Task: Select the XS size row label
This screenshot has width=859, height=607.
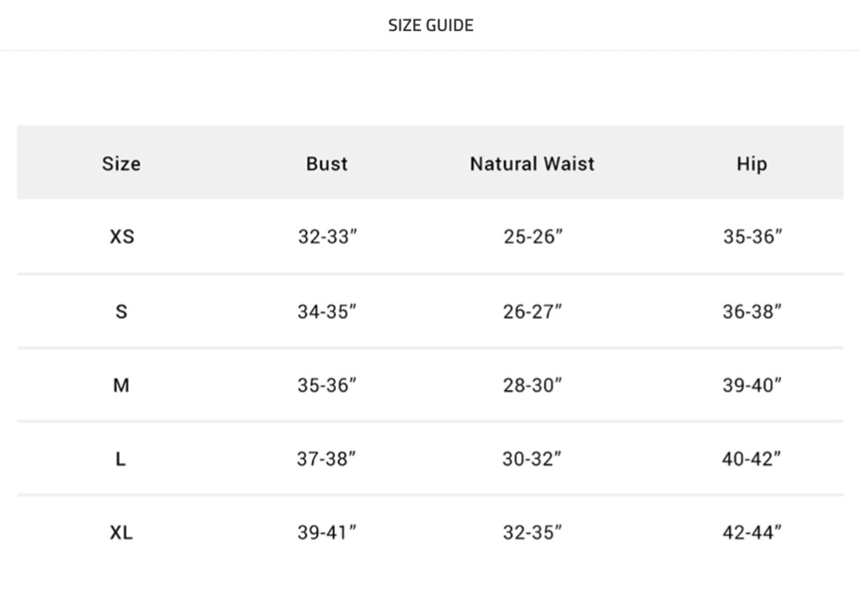Action: tap(122, 237)
